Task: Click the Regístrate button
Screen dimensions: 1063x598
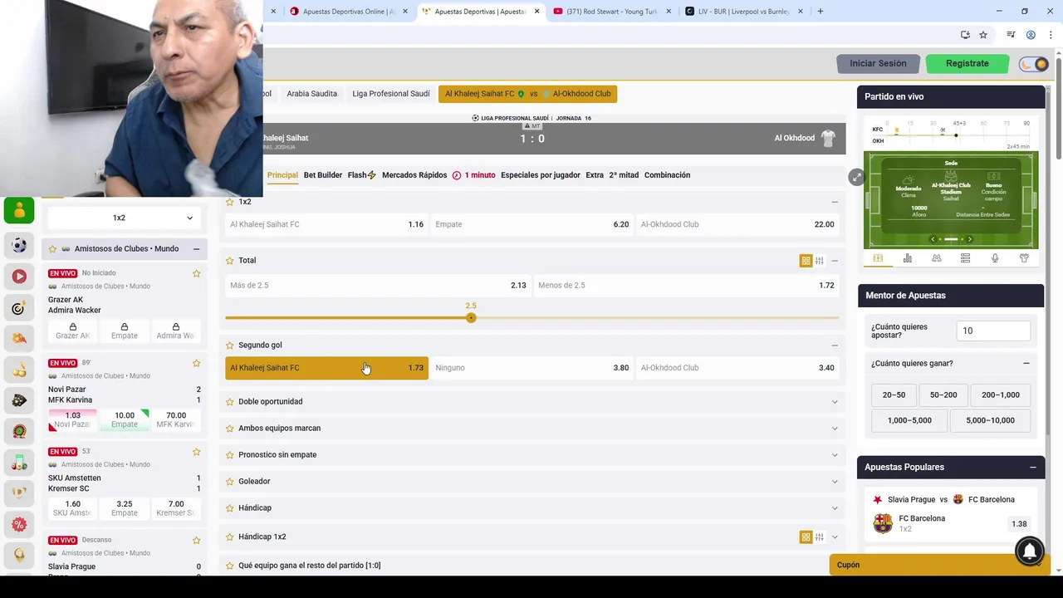Action: point(967,63)
